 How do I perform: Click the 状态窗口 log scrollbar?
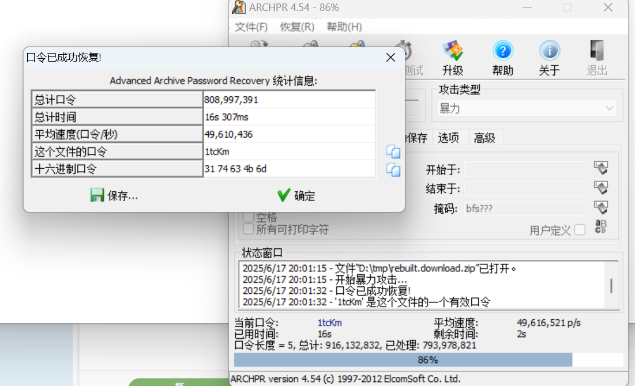[611, 285]
